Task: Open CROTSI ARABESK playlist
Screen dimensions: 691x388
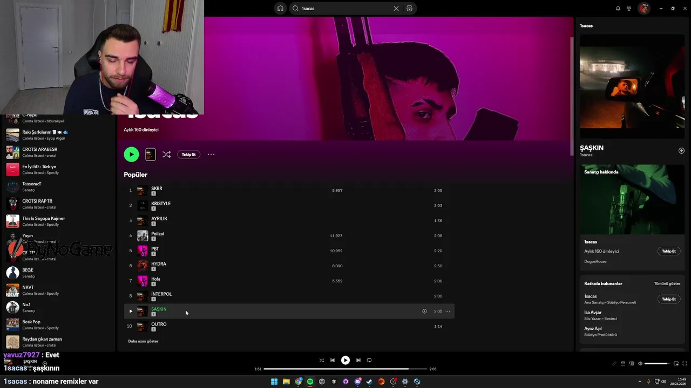Action: click(x=58, y=152)
